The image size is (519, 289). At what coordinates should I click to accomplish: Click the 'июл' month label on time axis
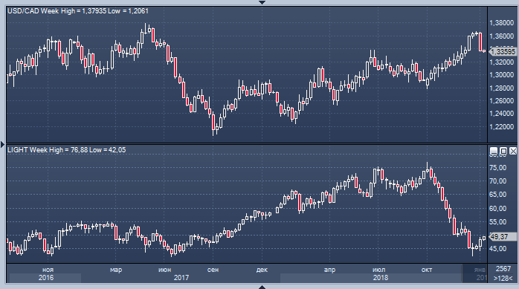tap(378, 270)
